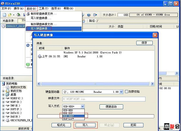
Task: Select 写入硬盘映像 menu entry
Action: click(x=54, y=29)
